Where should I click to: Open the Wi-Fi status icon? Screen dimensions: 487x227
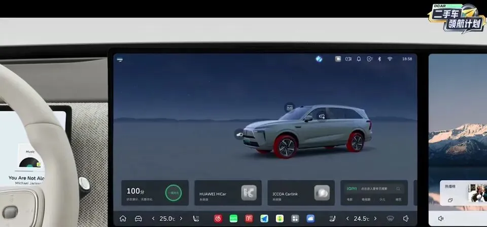tap(390, 59)
